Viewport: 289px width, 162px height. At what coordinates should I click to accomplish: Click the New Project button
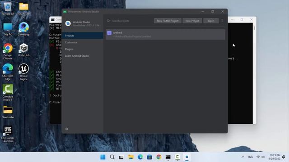(x=192, y=21)
